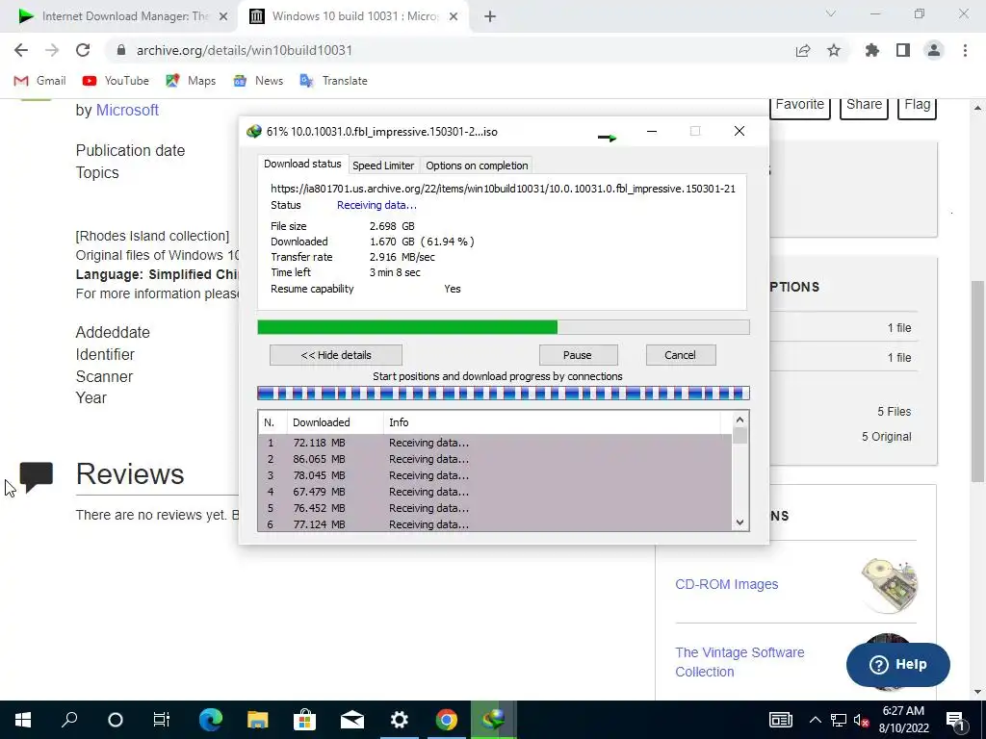Open Microsoft Store from taskbar
The image size is (986, 739).
point(305,720)
